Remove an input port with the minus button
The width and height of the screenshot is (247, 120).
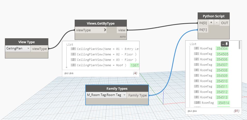[217, 23]
